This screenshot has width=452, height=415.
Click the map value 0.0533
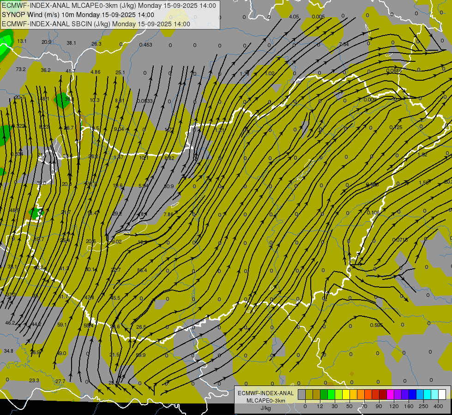pyautogui.click(x=145, y=101)
